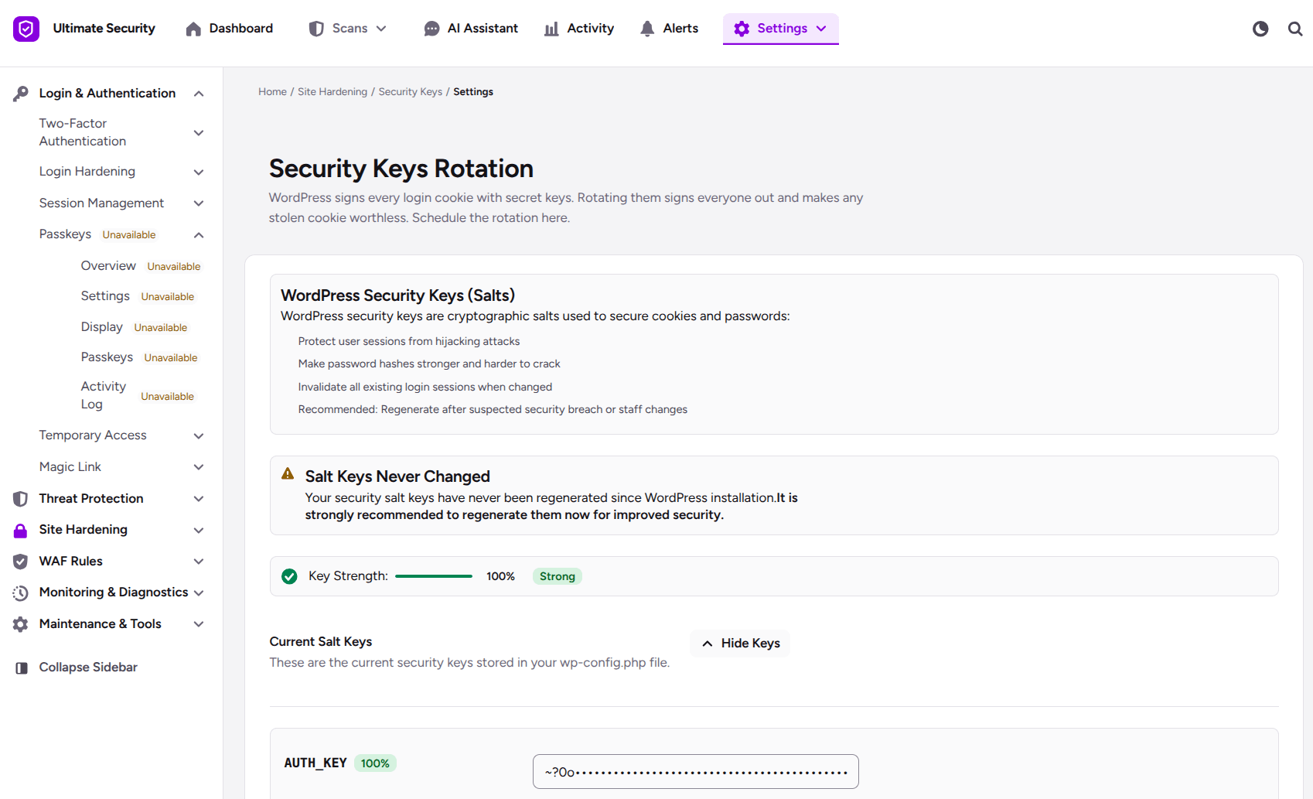Open search with the magnifier icon

[1295, 29]
